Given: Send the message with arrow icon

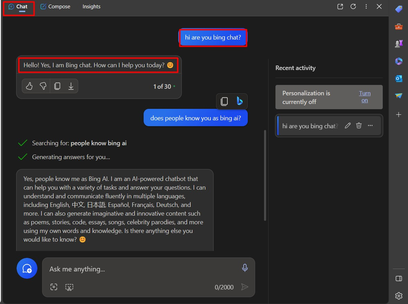Looking at the screenshot, I should coord(244,287).
